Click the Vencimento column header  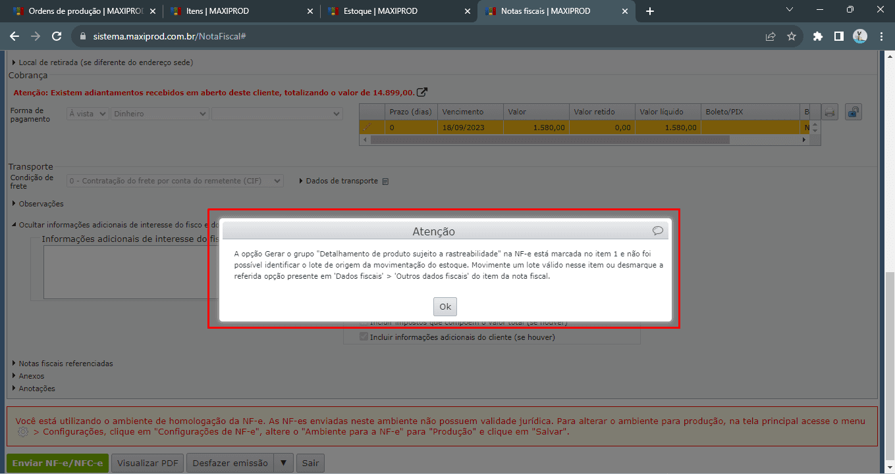coord(471,112)
